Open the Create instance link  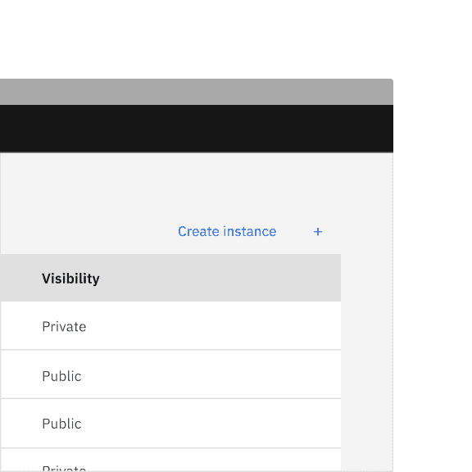click(x=227, y=231)
